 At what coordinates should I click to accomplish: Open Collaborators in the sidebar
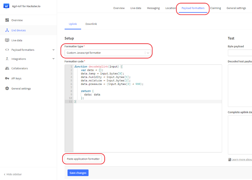pos(19,68)
